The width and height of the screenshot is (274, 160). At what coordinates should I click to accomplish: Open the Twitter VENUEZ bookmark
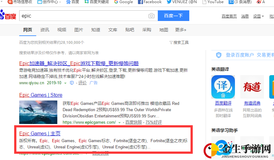[x=182, y=2]
